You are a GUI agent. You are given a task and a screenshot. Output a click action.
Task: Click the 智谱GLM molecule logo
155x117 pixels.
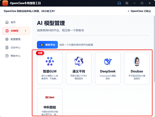pyautogui.click(x=50, y=61)
